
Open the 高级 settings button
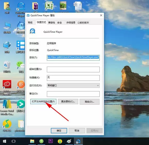[x=90, y=102]
